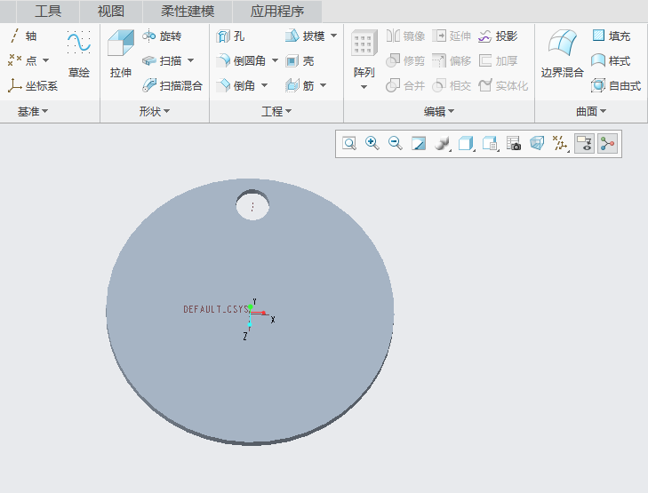Click the Refit magnifier in graphics toolbar

tap(349, 144)
